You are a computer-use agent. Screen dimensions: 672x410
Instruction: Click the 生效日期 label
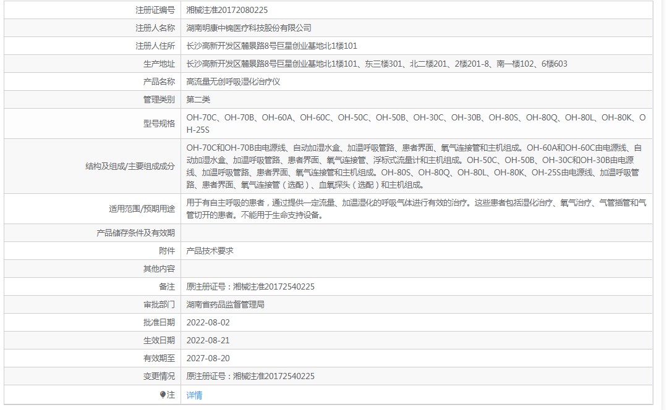[x=159, y=340]
